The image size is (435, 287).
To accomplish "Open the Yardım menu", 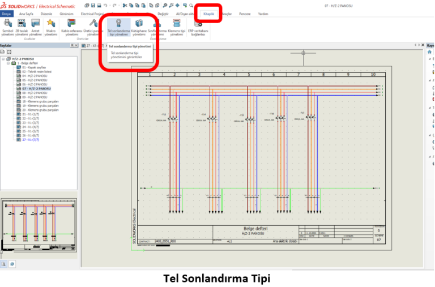I will (x=263, y=13).
